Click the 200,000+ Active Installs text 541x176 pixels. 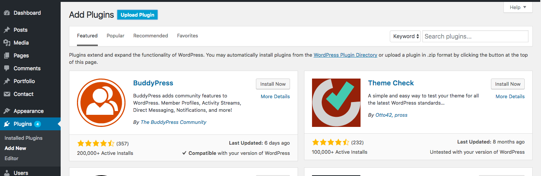105,153
